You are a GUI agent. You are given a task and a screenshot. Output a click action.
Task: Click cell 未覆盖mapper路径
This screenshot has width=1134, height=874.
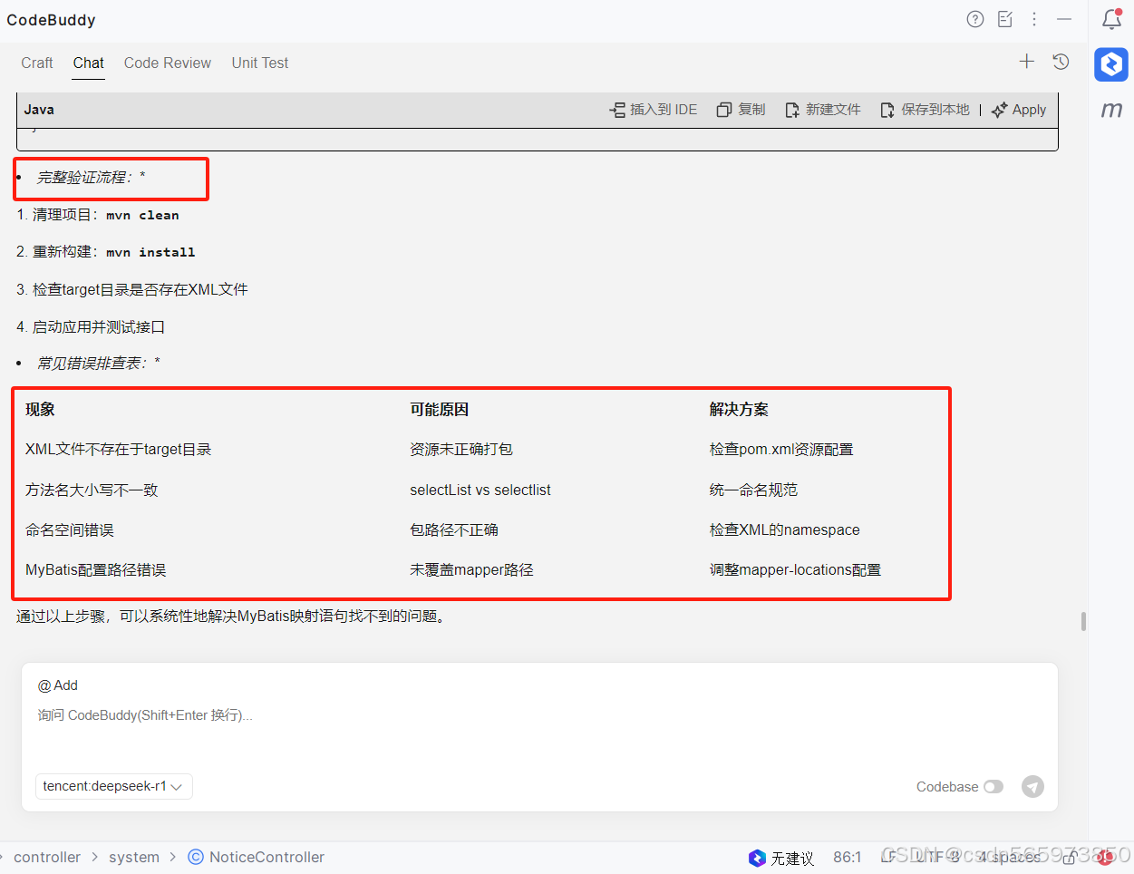471,569
